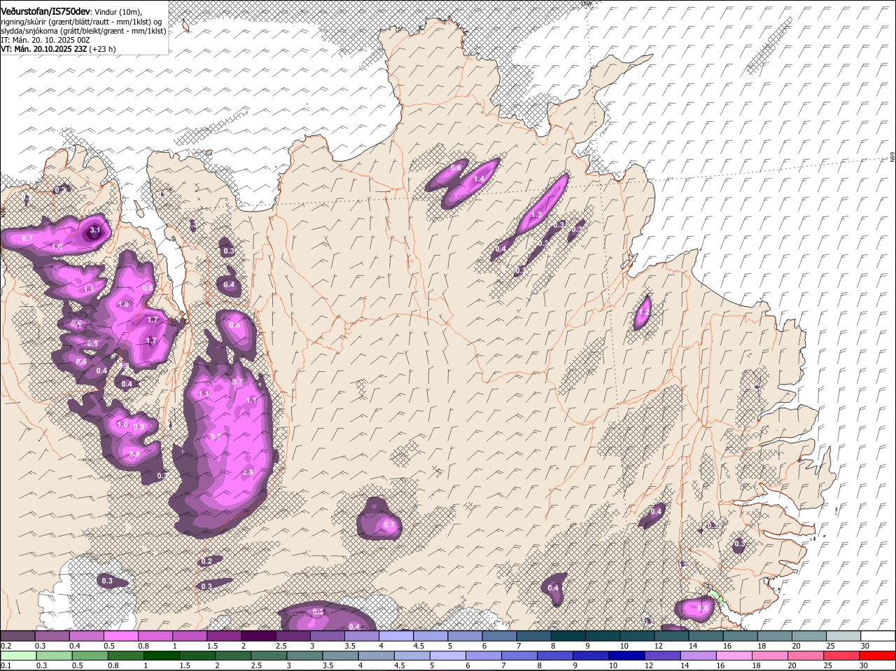Click the 'Veðurstofan/IS750dev' title text

click(x=45, y=11)
